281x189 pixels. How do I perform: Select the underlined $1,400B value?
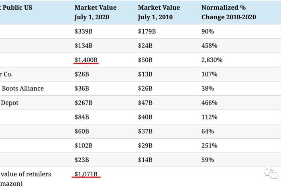click(86, 60)
